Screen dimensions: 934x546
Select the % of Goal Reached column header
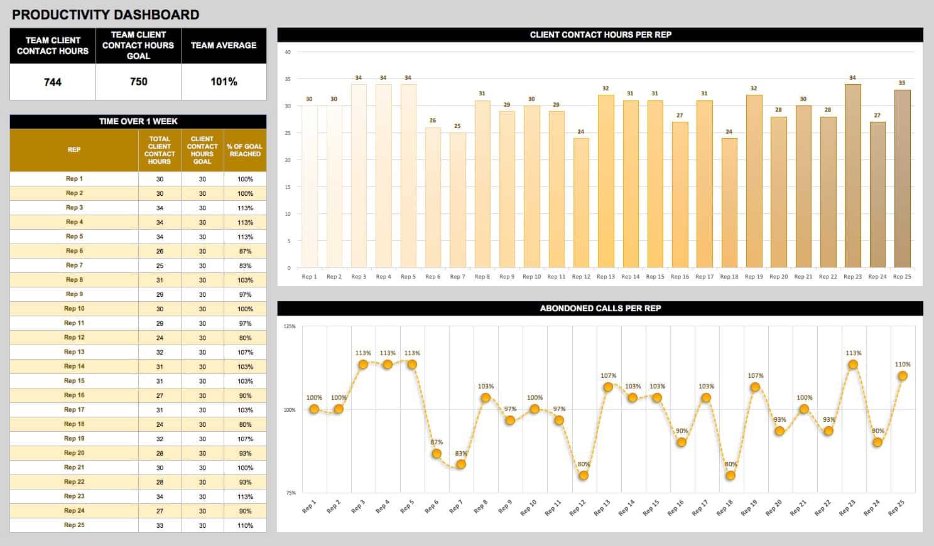(x=245, y=150)
